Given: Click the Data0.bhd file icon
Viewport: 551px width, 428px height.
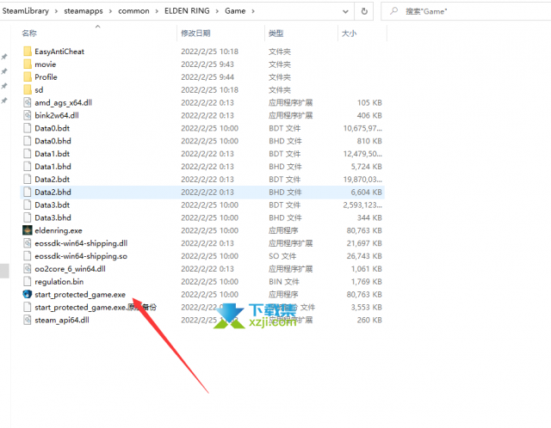Looking at the screenshot, I should coord(28,141).
